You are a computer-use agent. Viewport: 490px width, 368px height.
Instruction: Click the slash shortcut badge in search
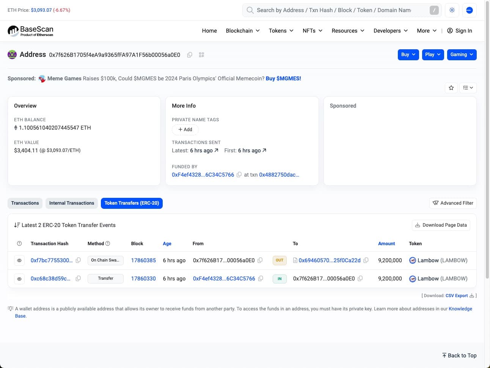tap(434, 10)
